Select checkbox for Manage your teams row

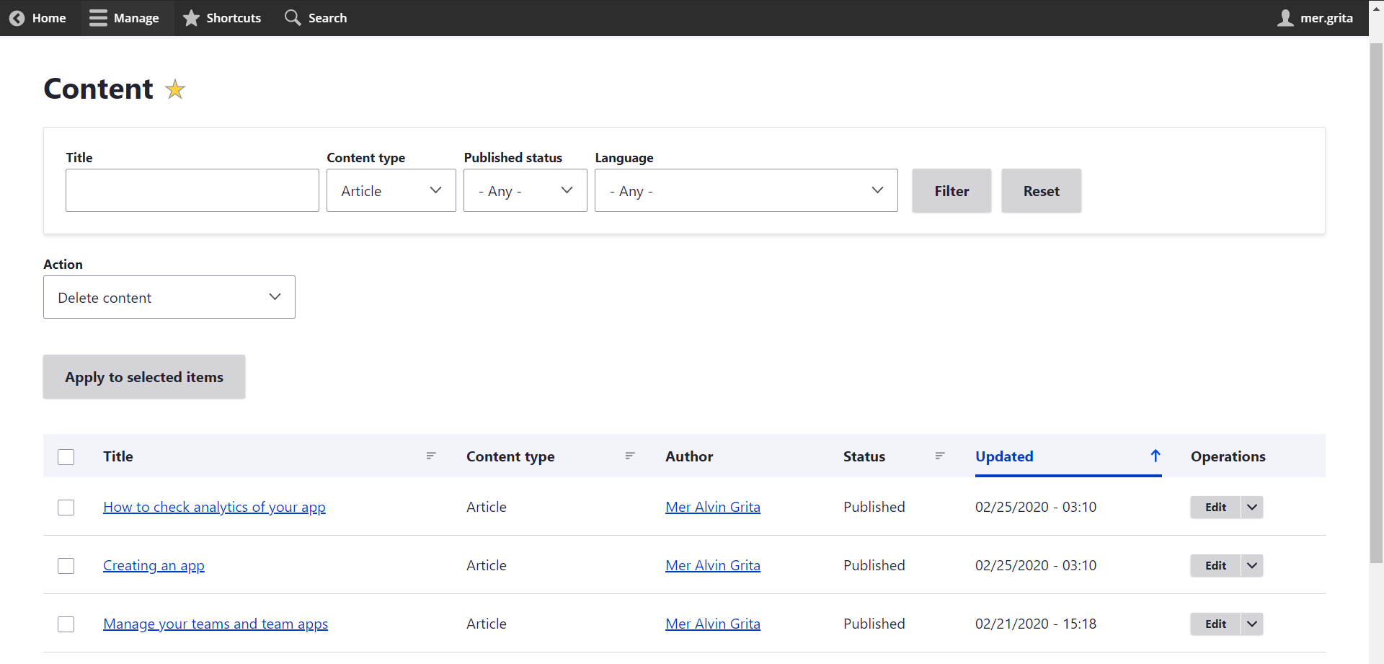coord(66,624)
